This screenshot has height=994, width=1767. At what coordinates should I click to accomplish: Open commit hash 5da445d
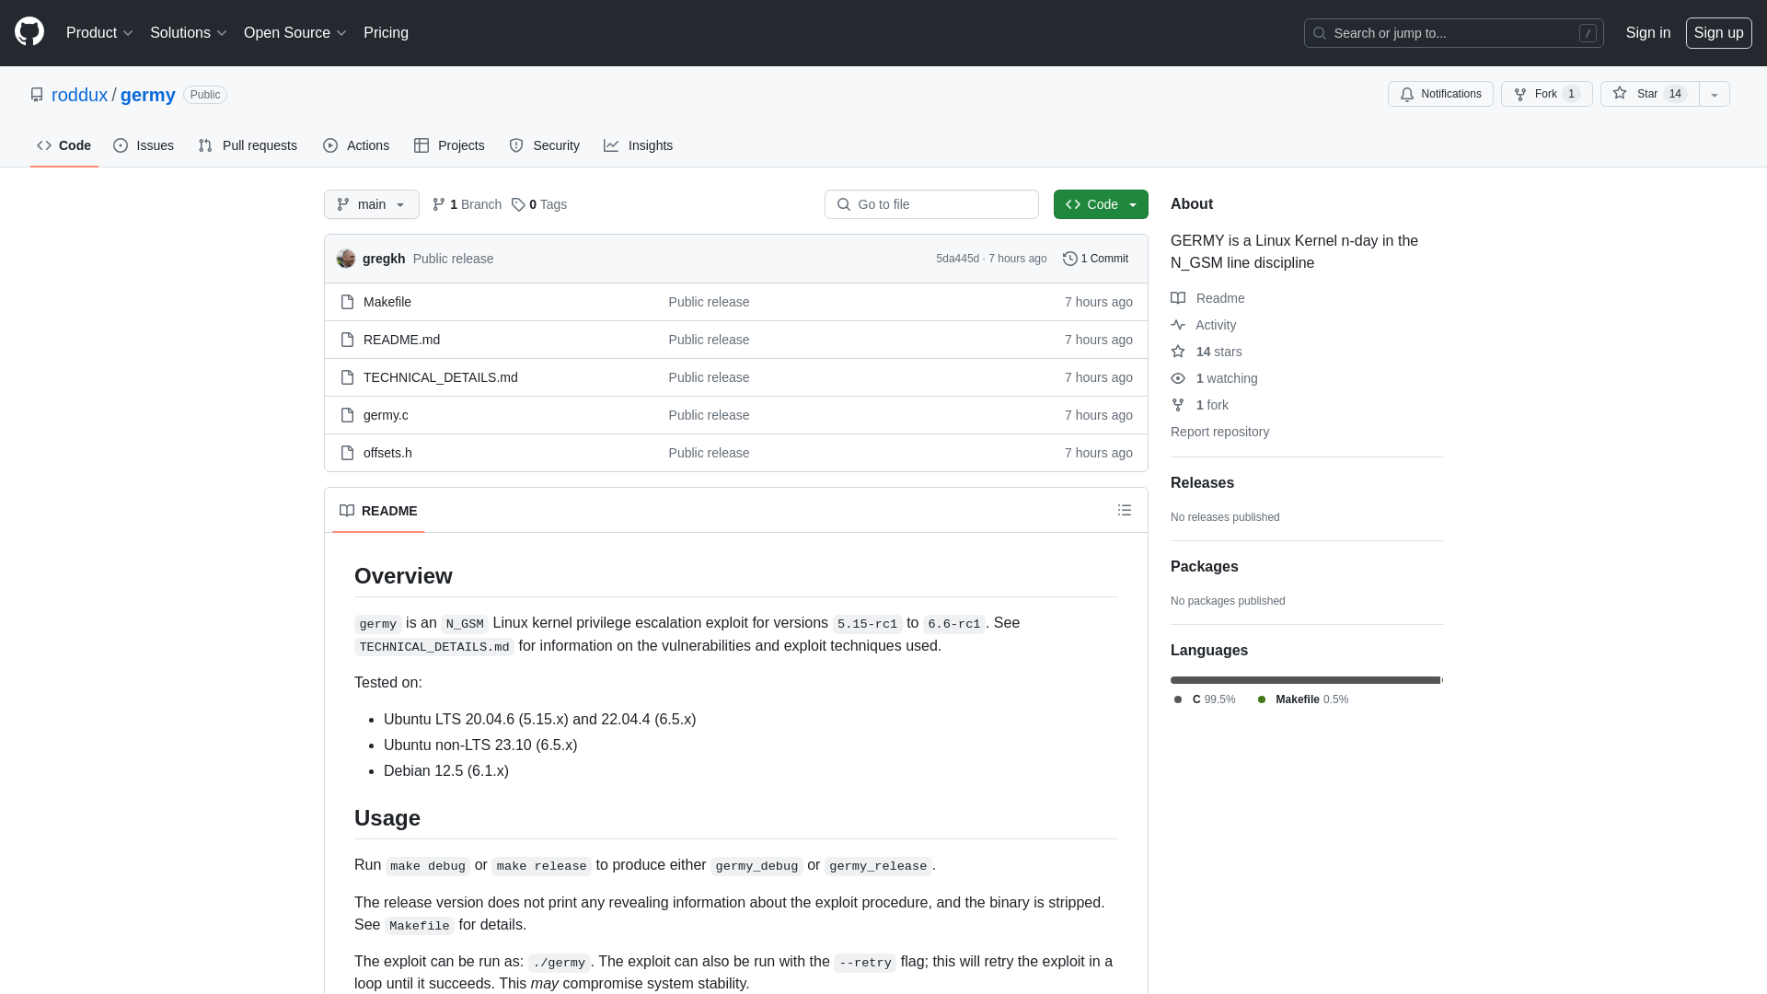[x=958, y=259]
